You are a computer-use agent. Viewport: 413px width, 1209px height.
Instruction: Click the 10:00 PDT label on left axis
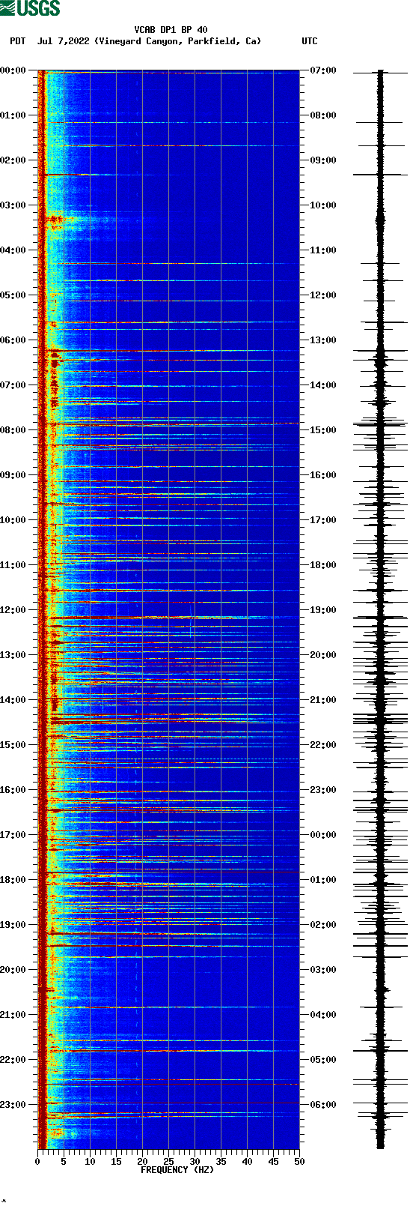pyautogui.click(x=13, y=520)
